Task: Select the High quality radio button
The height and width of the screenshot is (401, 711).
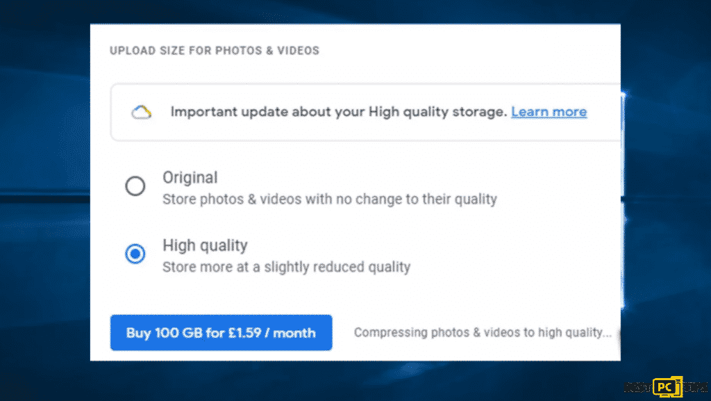Action: [135, 254]
